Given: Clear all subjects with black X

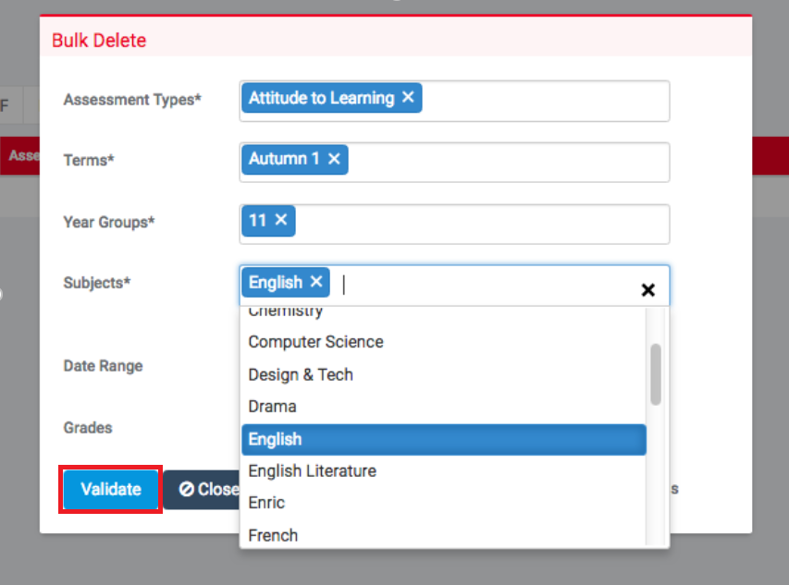Looking at the screenshot, I should click(648, 289).
